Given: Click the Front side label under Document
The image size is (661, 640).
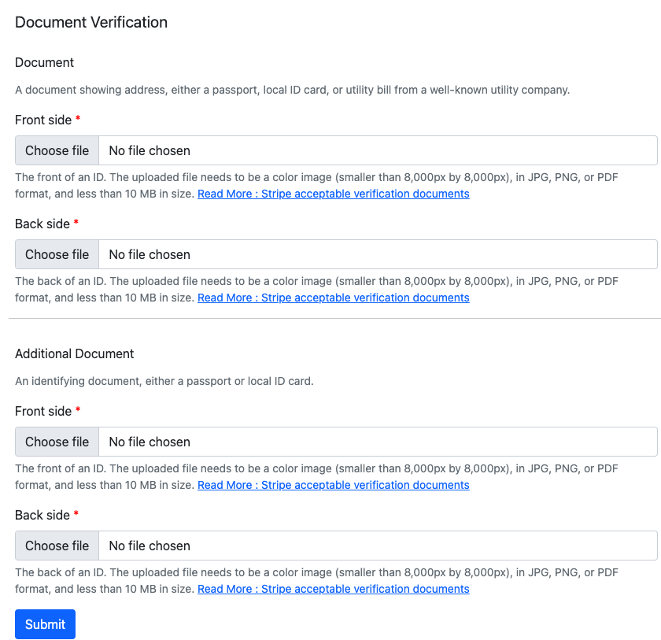Looking at the screenshot, I should 42,120.
